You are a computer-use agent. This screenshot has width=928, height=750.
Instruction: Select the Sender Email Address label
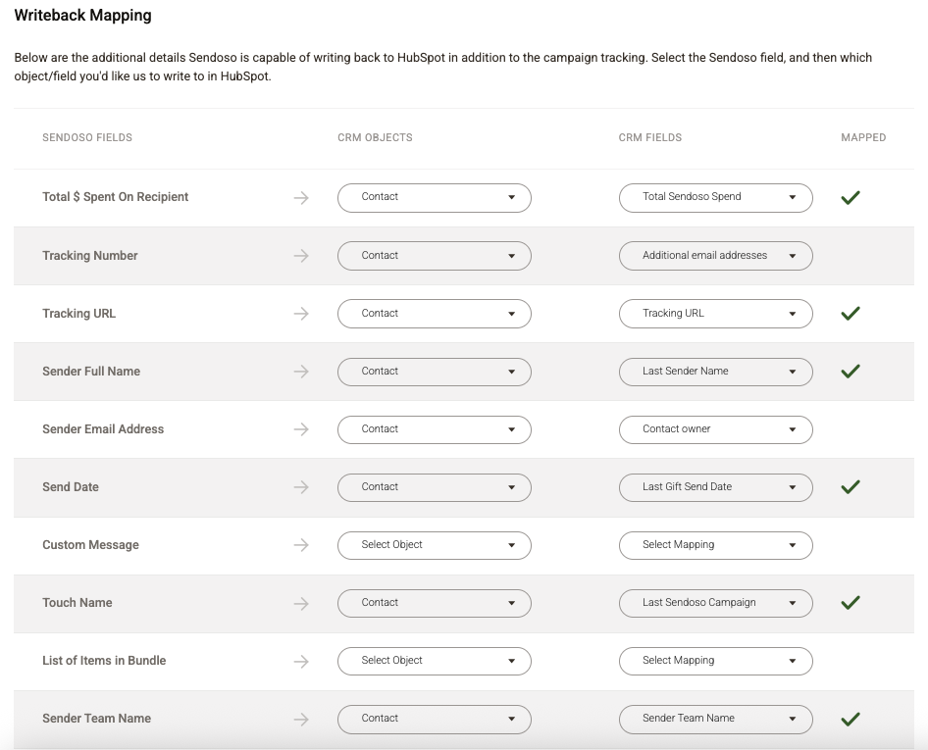pyautogui.click(x=103, y=429)
